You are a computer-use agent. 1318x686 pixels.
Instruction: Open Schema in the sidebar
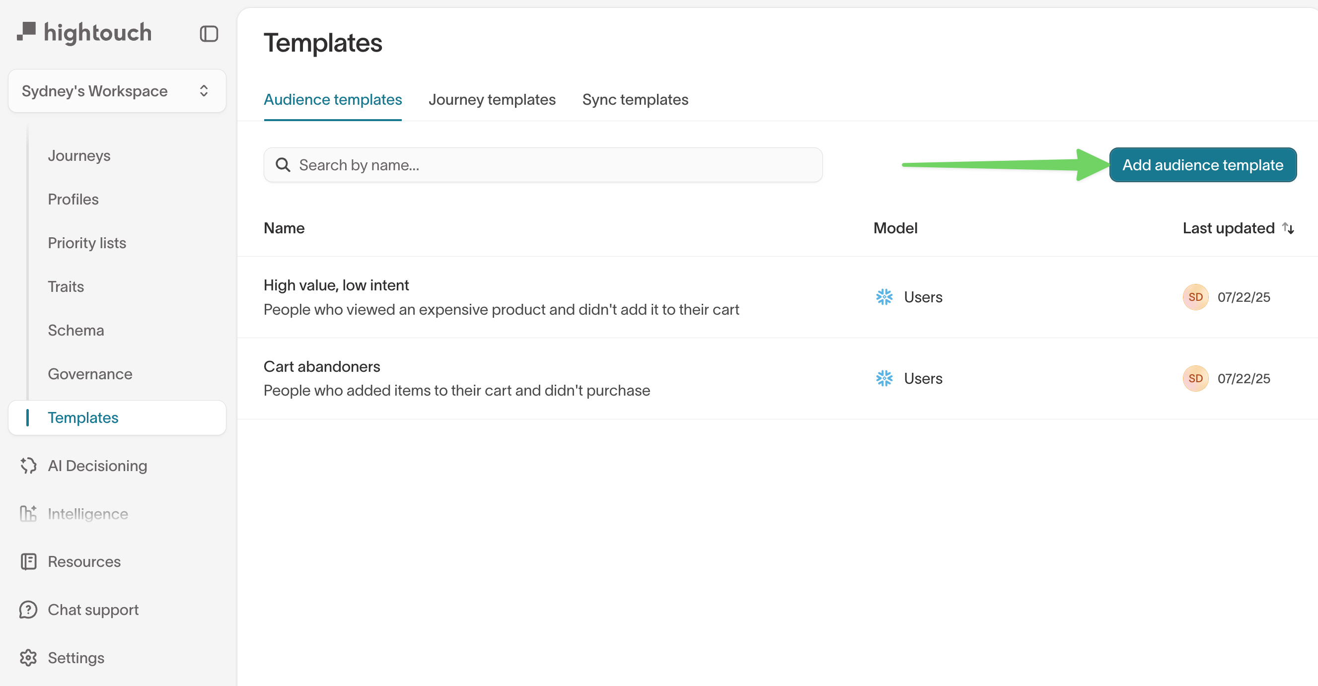[76, 331]
